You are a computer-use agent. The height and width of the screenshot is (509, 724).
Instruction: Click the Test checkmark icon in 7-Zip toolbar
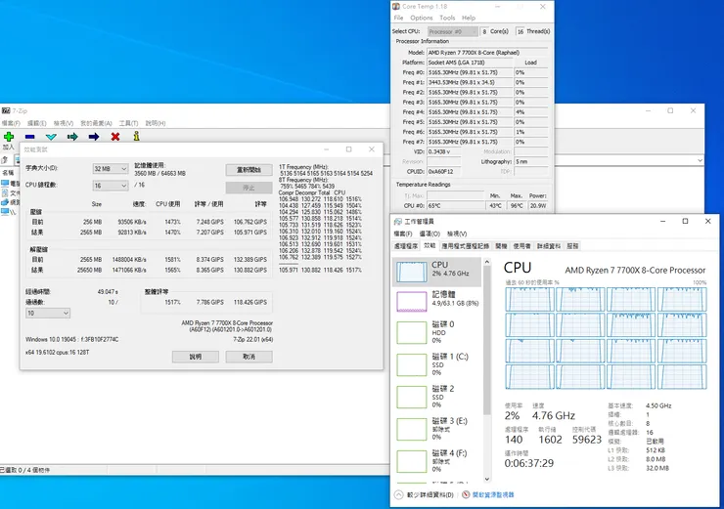point(51,137)
